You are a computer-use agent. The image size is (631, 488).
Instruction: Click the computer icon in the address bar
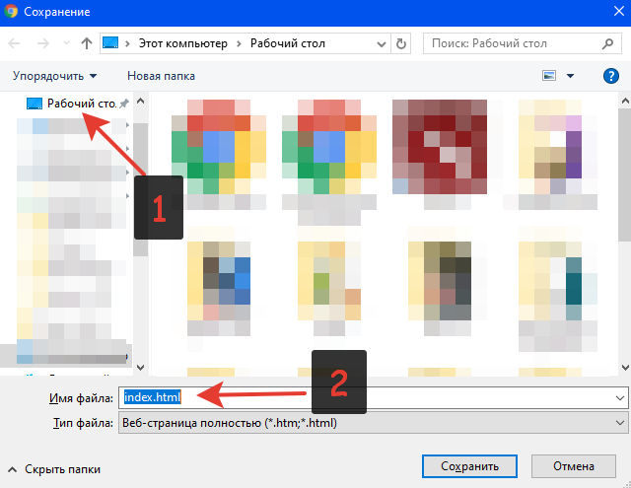[x=110, y=42]
